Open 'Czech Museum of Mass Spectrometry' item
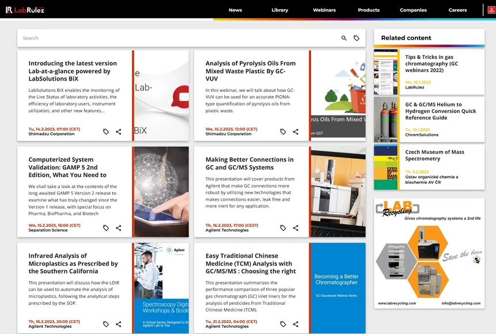Viewport: 496px width, 334px height. coord(434,155)
